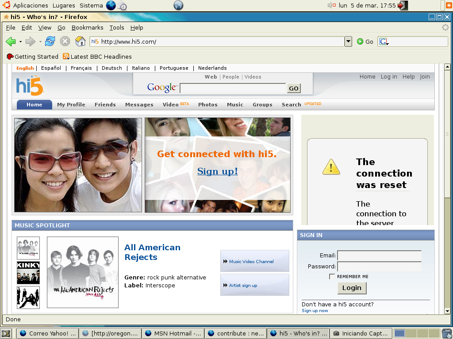This screenshot has height=339, width=453.
Task: Go to the Home page house icon
Action: 81,41
